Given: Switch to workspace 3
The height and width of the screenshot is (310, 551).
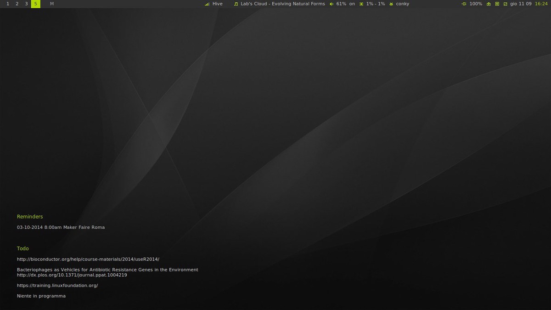Looking at the screenshot, I should pos(26,4).
